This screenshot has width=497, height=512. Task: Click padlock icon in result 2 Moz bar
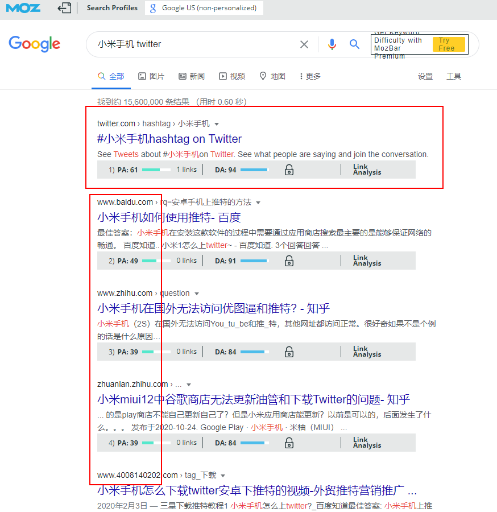289,261
